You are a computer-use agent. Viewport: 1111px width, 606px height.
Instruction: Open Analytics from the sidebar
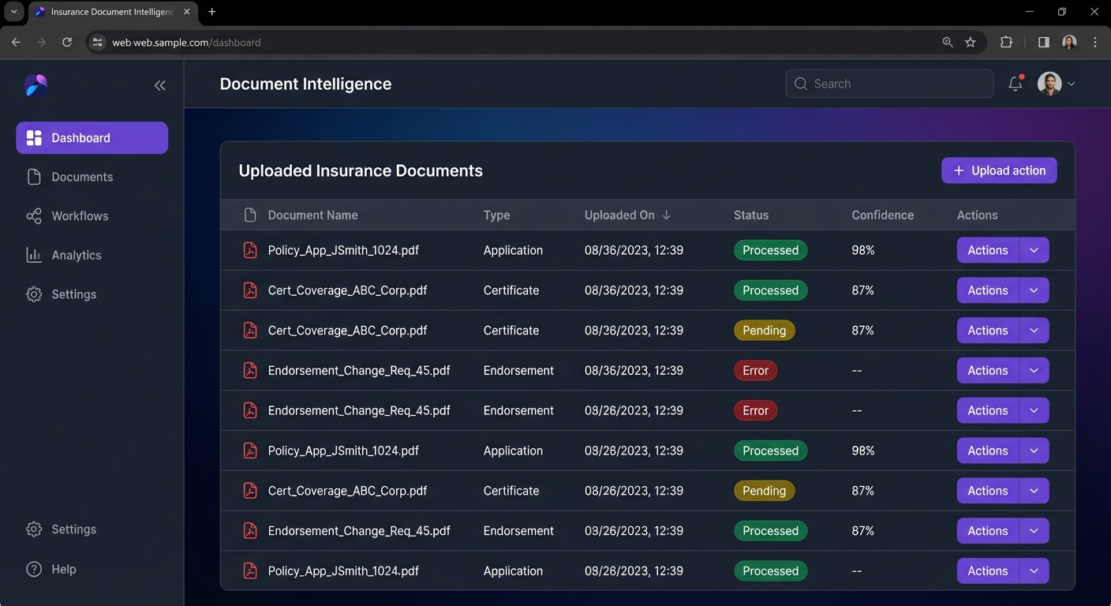(x=77, y=255)
